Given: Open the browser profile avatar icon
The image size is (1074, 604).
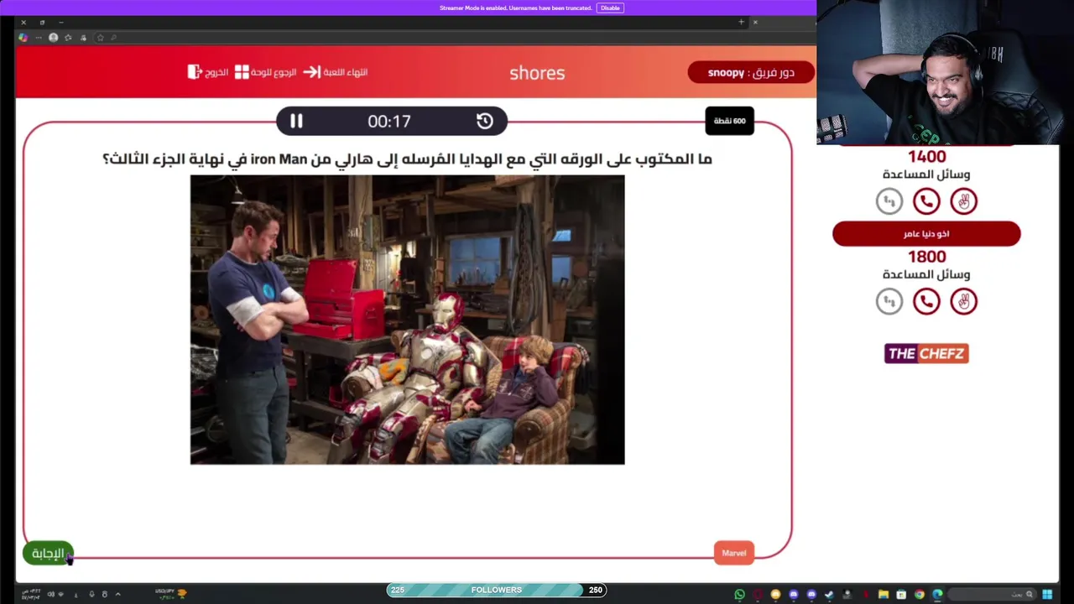Looking at the screenshot, I should click(x=53, y=37).
